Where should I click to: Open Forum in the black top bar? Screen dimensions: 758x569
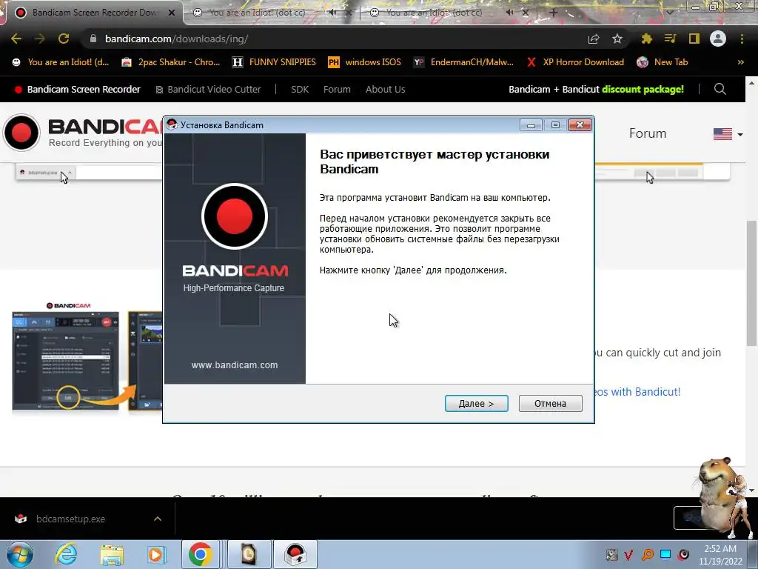(x=337, y=89)
